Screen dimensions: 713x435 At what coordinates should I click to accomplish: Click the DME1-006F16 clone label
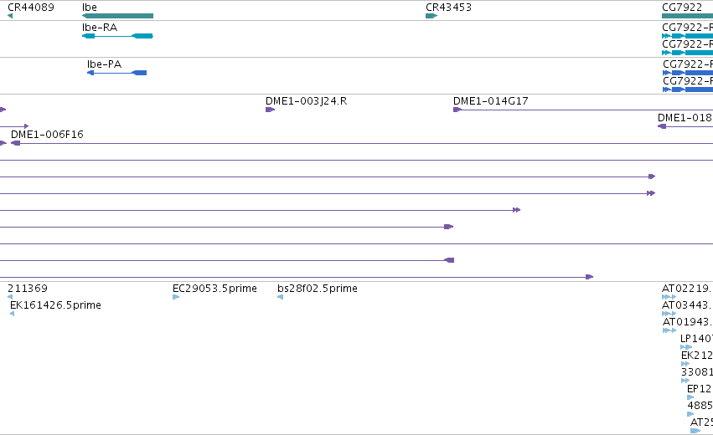(47, 135)
